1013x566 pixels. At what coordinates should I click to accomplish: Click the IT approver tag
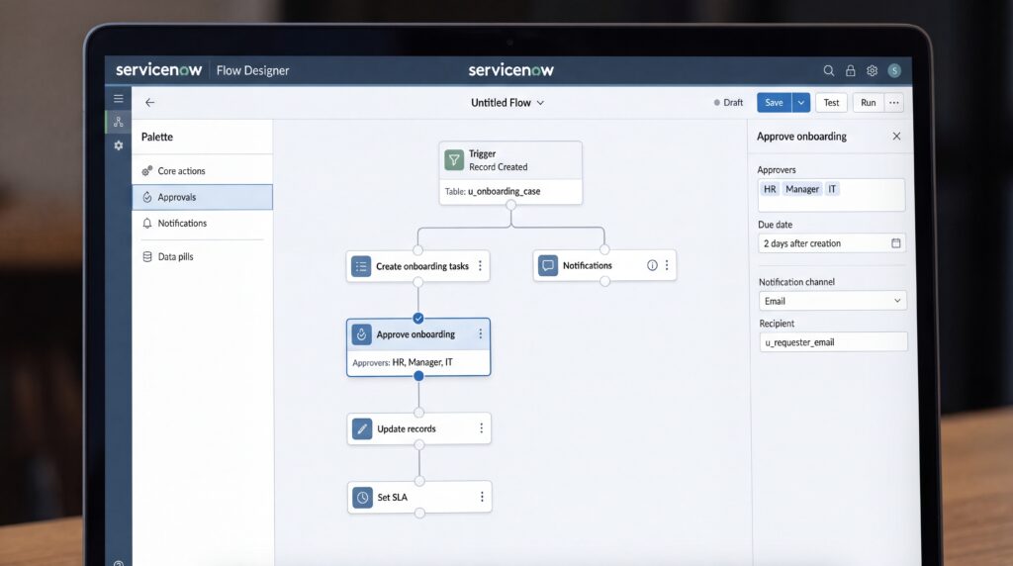click(832, 189)
